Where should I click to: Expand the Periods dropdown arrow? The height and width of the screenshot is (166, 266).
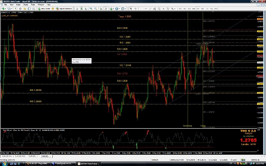[x=119, y=8]
